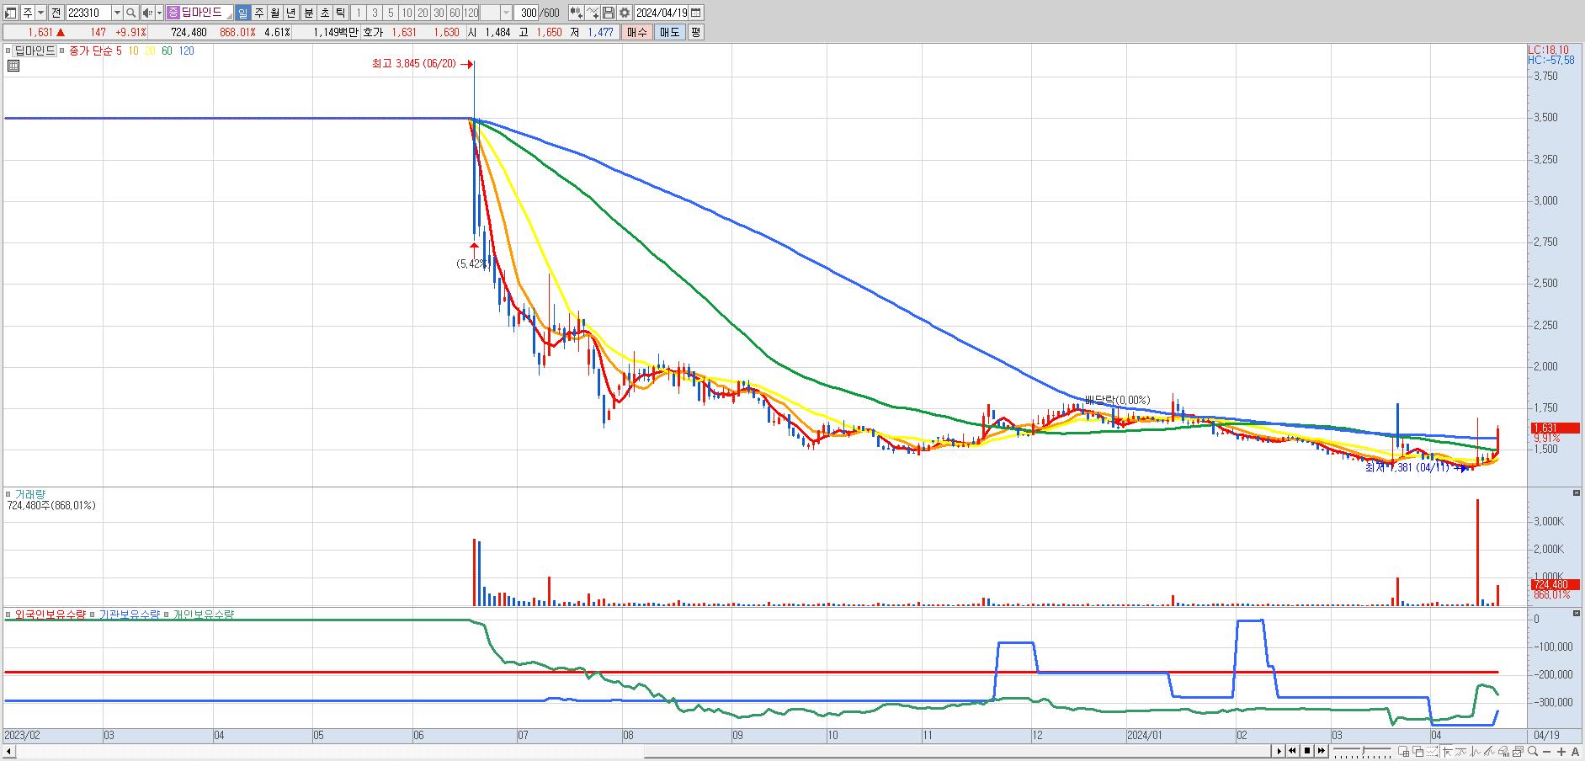1585x761 pixels.
Task: Click the current price tag 1,631 on axis
Action: (1553, 428)
